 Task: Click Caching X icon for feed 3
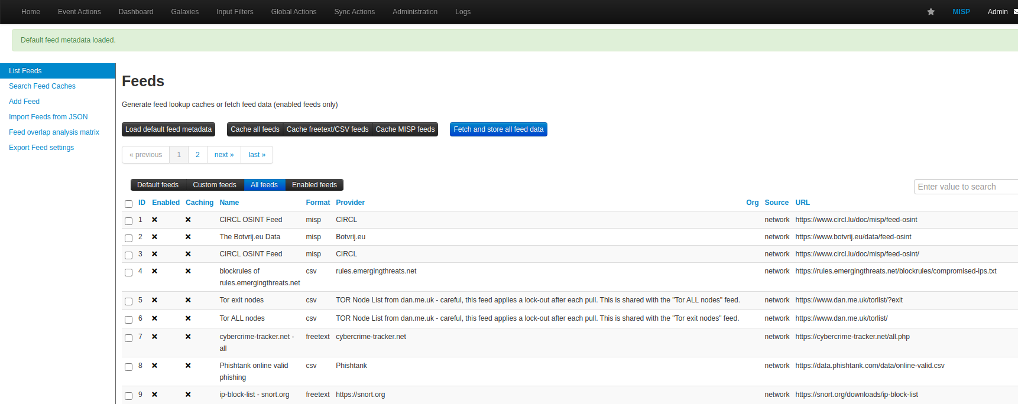(x=188, y=254)
